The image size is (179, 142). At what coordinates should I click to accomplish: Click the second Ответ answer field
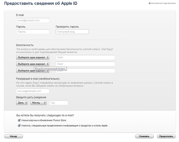click(x=85, y=64)
